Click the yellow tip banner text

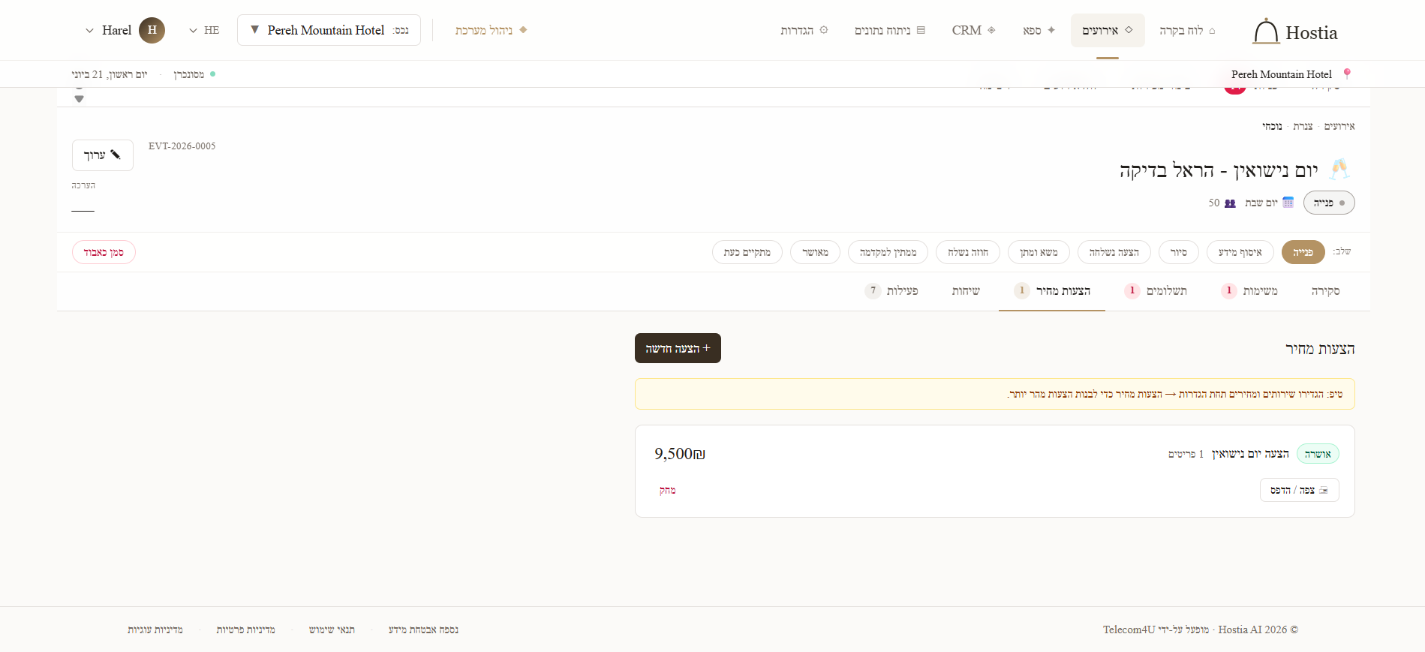tap(1176, 394)
